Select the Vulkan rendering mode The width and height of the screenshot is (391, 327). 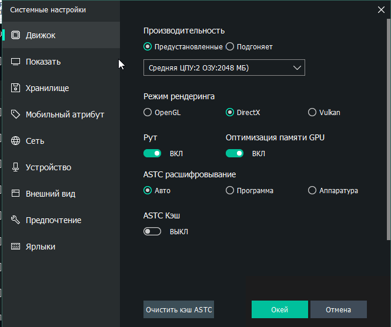click(x=312, y=112)
